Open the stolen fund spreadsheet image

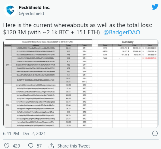[81, 83]
